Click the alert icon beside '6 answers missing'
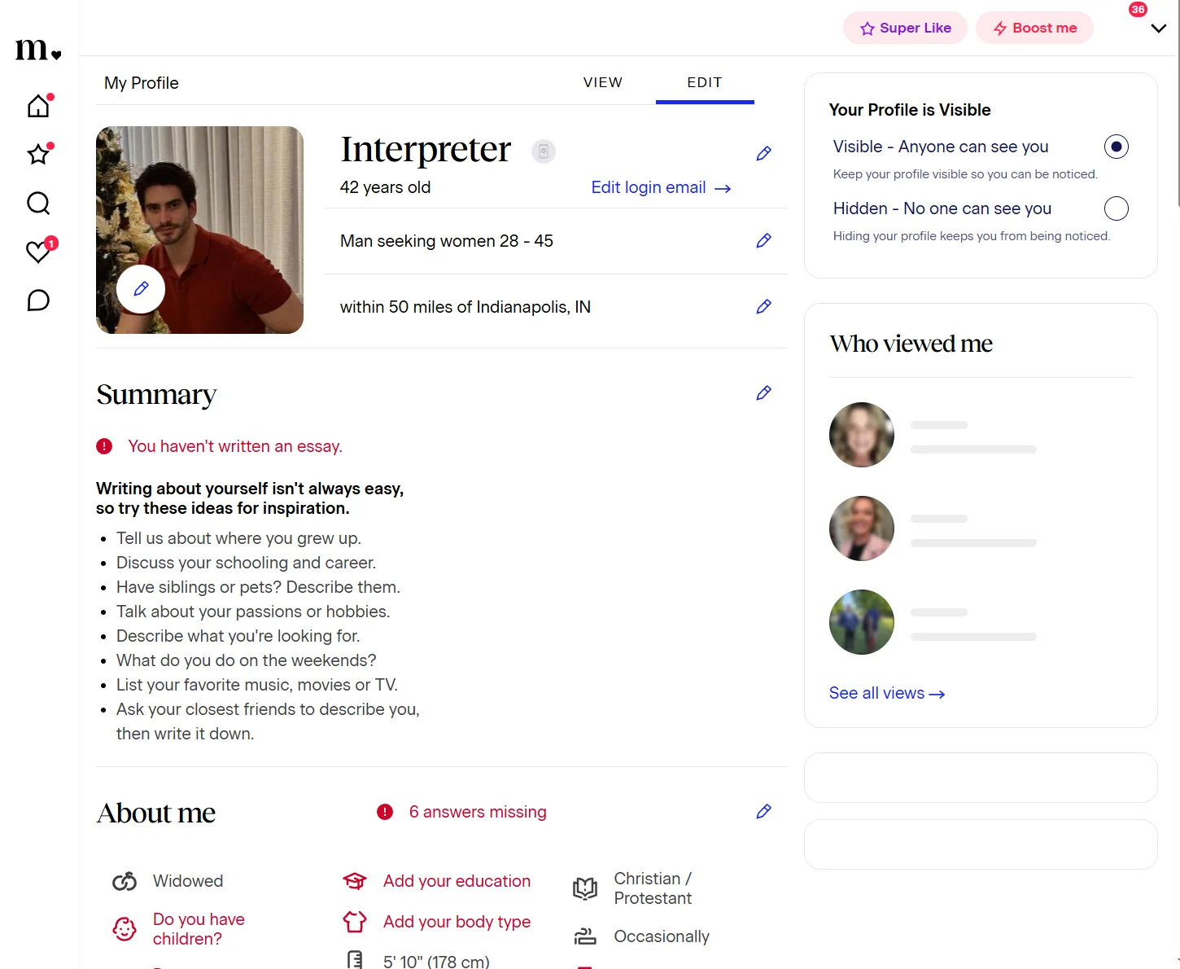The image size is (1180, 969). (x=385, y=812)
